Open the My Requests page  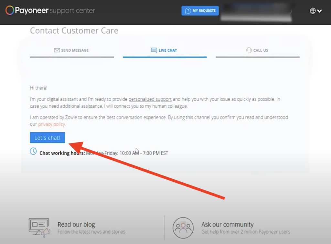[x=200, y=11]
